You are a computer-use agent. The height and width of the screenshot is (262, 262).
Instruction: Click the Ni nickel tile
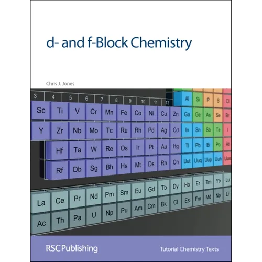click(x=151, y=113)
